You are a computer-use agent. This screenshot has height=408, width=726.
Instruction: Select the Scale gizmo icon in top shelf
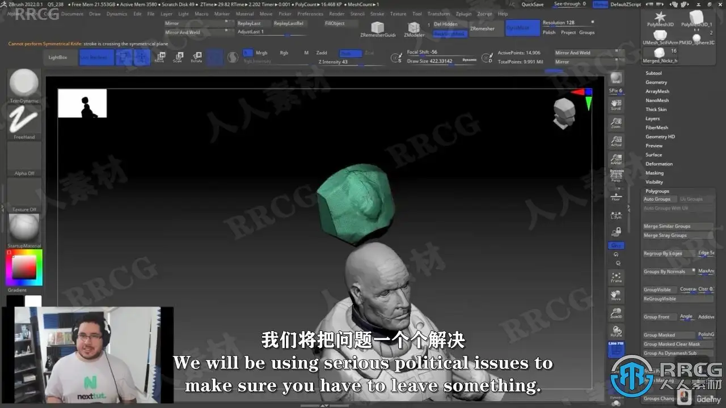178,57
